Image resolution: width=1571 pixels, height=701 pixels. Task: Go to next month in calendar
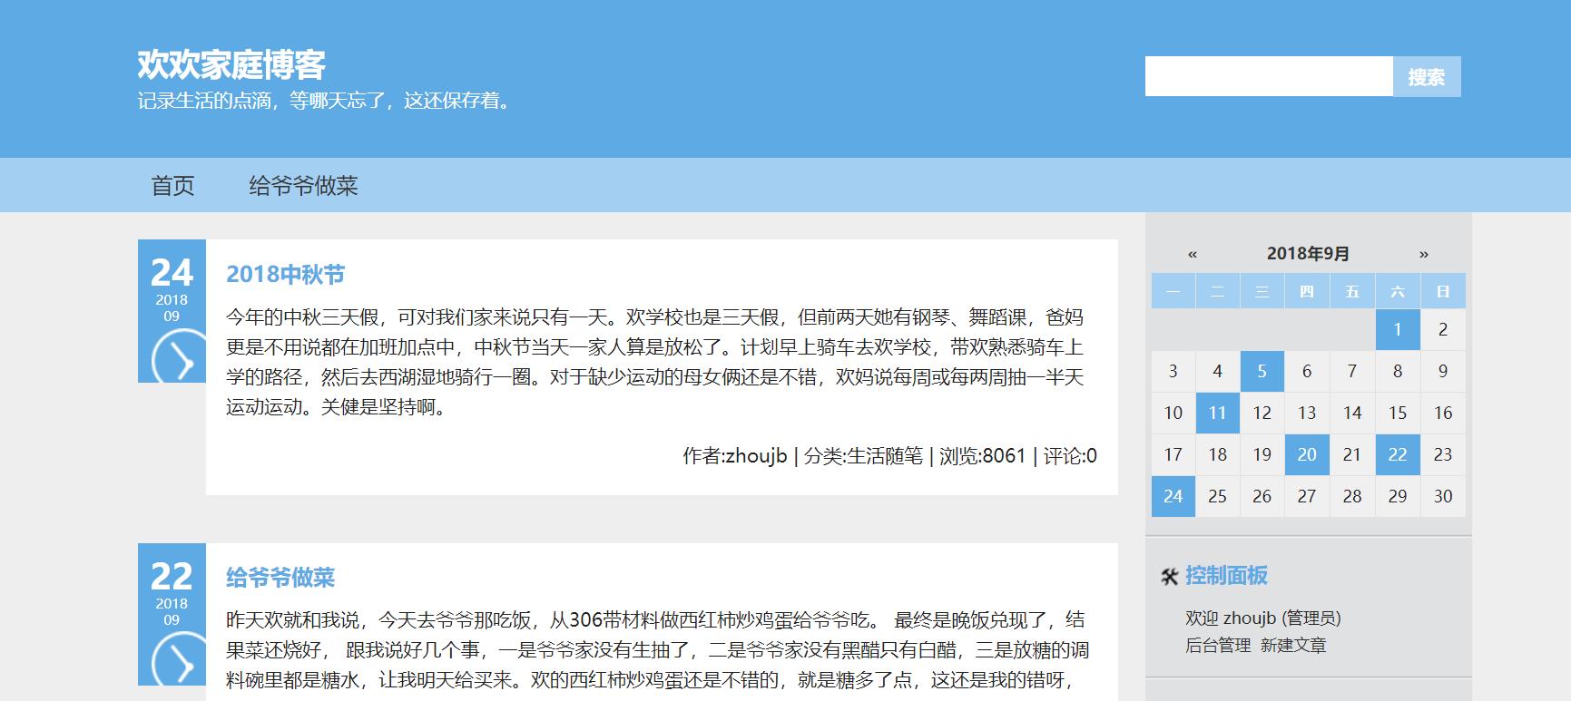click(1423, 254)
